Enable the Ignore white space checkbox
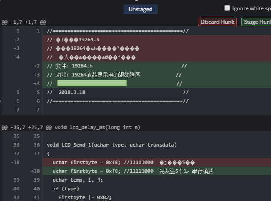271x201 pixels. pos(227,8)
